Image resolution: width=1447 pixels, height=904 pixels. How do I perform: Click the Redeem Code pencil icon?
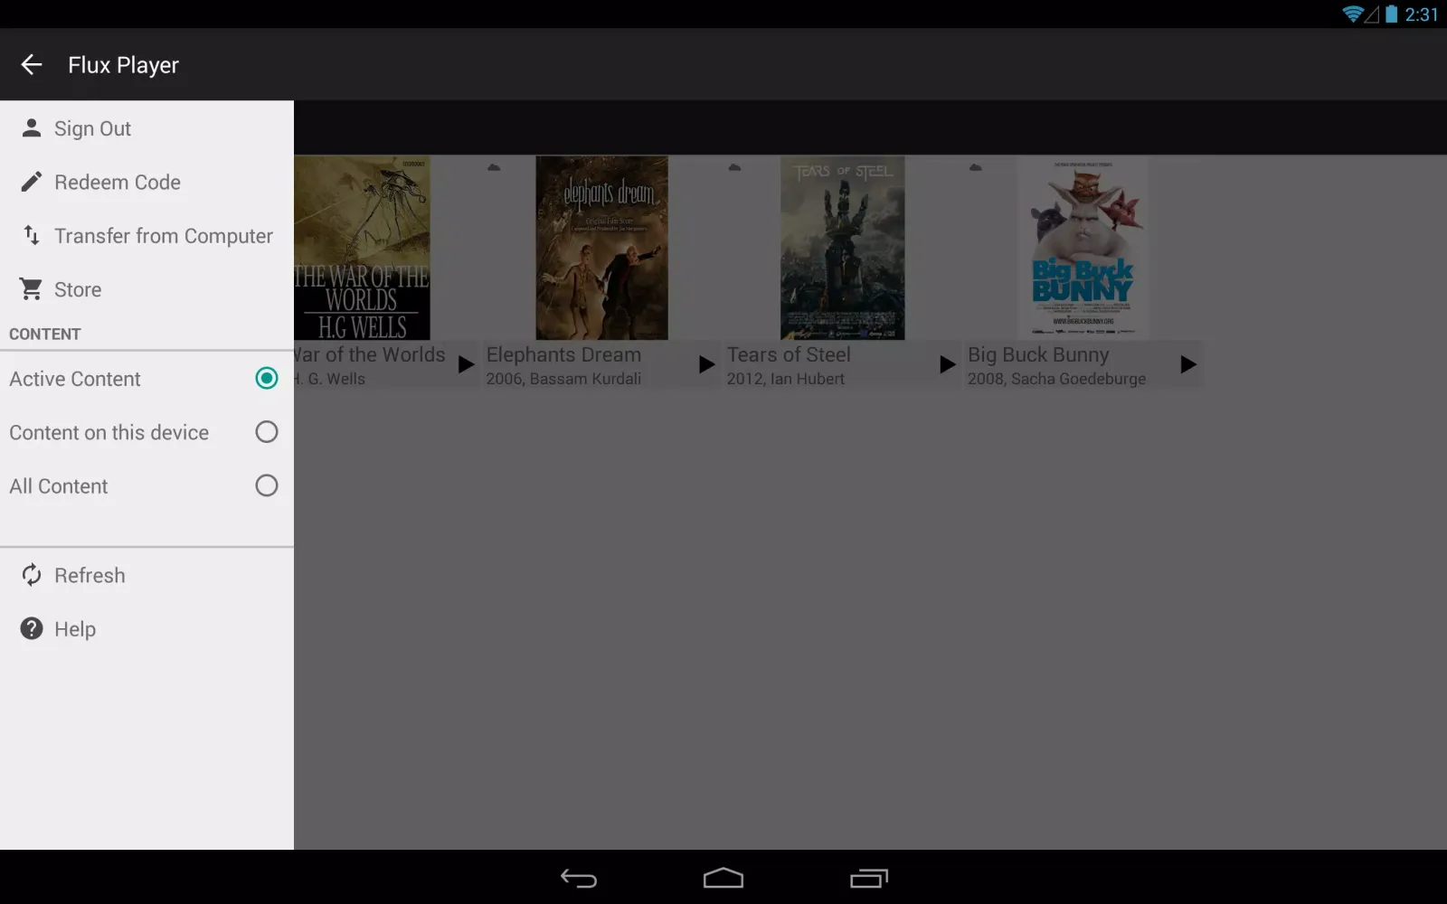pyautogui.click(x=32, y=182)
